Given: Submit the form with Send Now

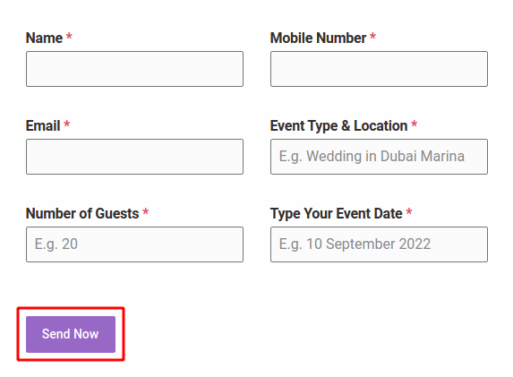Looking at the screenshot, I should tap(71, 334).
